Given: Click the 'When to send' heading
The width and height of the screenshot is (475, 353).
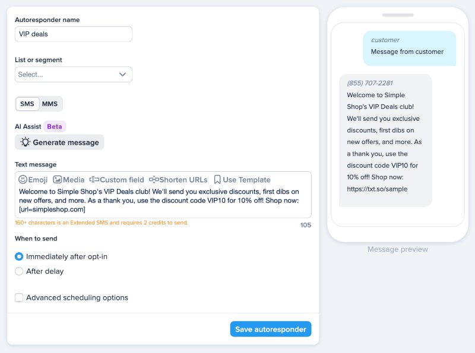Looking at the screenshot, I should point(36,239).
